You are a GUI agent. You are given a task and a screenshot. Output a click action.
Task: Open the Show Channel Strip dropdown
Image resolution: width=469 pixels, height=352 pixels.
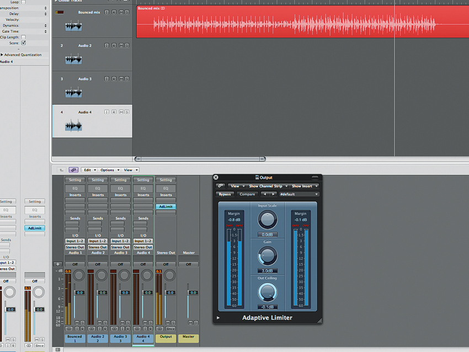267,186
